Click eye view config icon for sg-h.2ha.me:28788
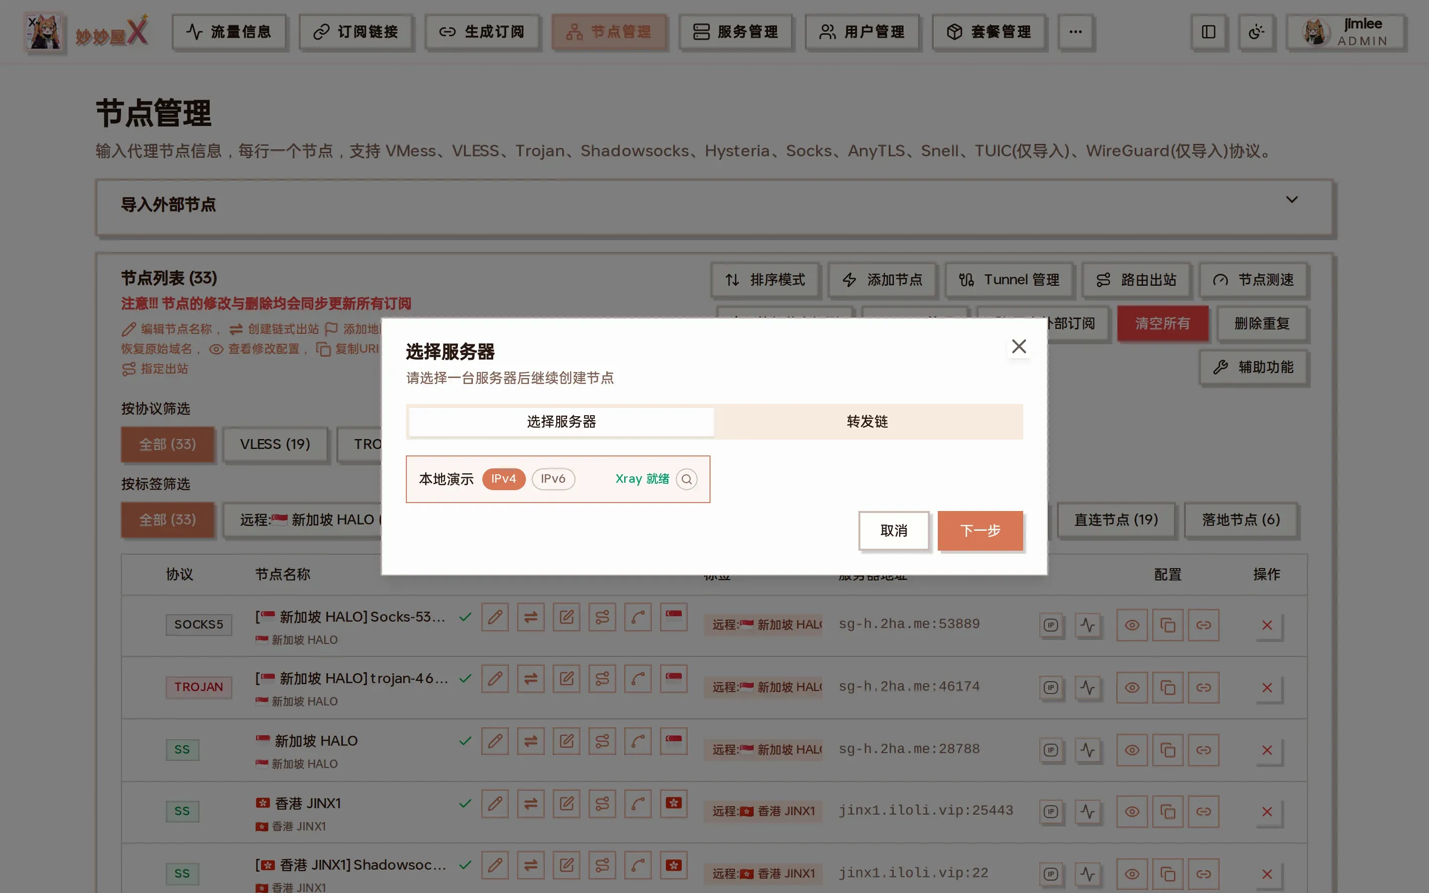Viewport: 1429px width, 893px height. 1131,750
